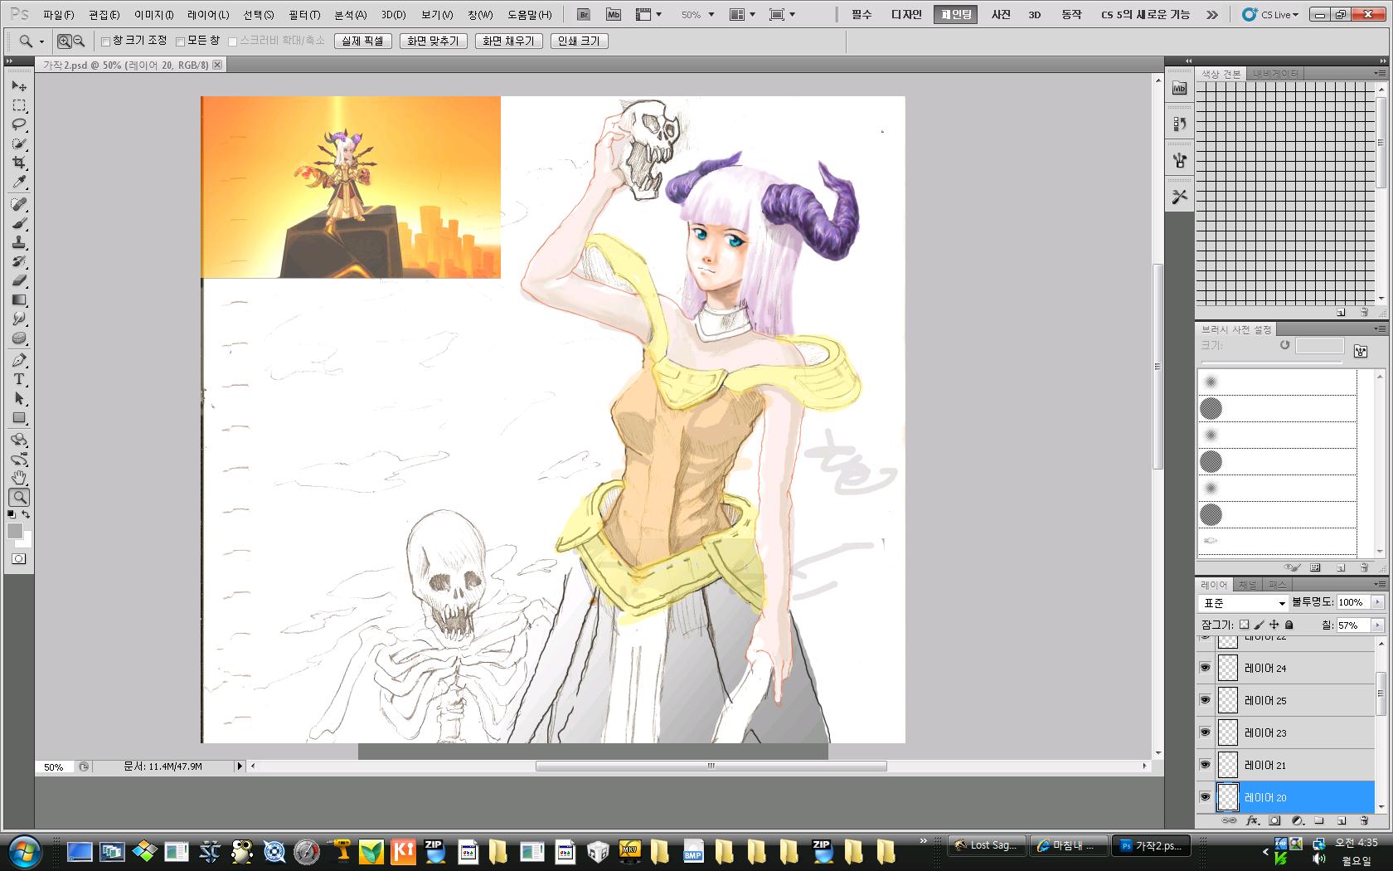Select the Rectangle shape tool
This screenshot has height=871, width=1393.
[19, 417]
